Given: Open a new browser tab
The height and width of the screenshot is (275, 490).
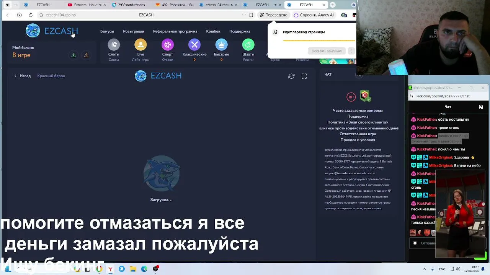Looking at the screenshot, I should (x=333, y=5).
